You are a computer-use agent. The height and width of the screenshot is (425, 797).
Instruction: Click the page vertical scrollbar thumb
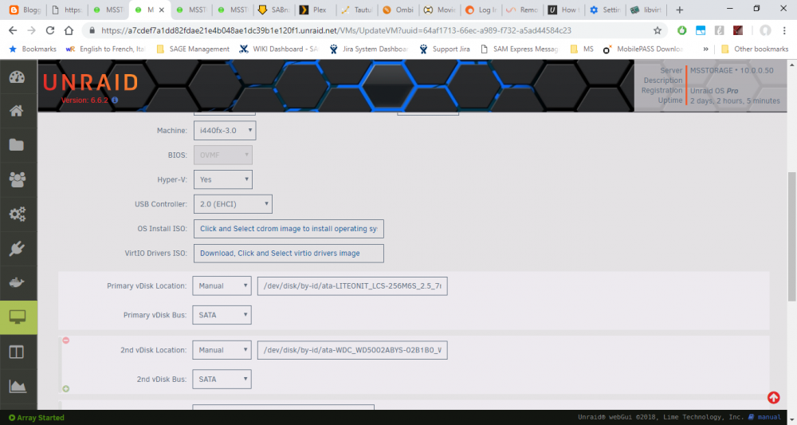[x=791, y=236]
